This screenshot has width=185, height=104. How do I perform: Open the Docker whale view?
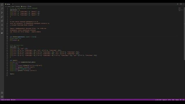(2, 33)
